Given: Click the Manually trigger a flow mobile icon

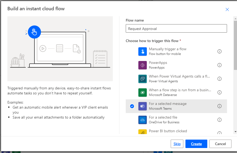Looking at the screenshot, I should click(142, 51).
